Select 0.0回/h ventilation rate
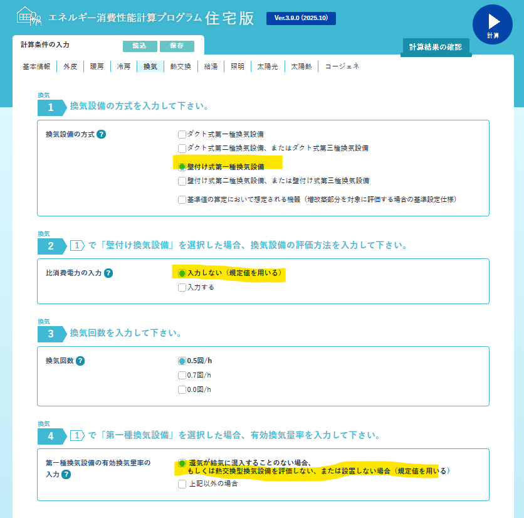Image resolution: width=524 pixels, height=518 pixels. click(x=182, y=389)
